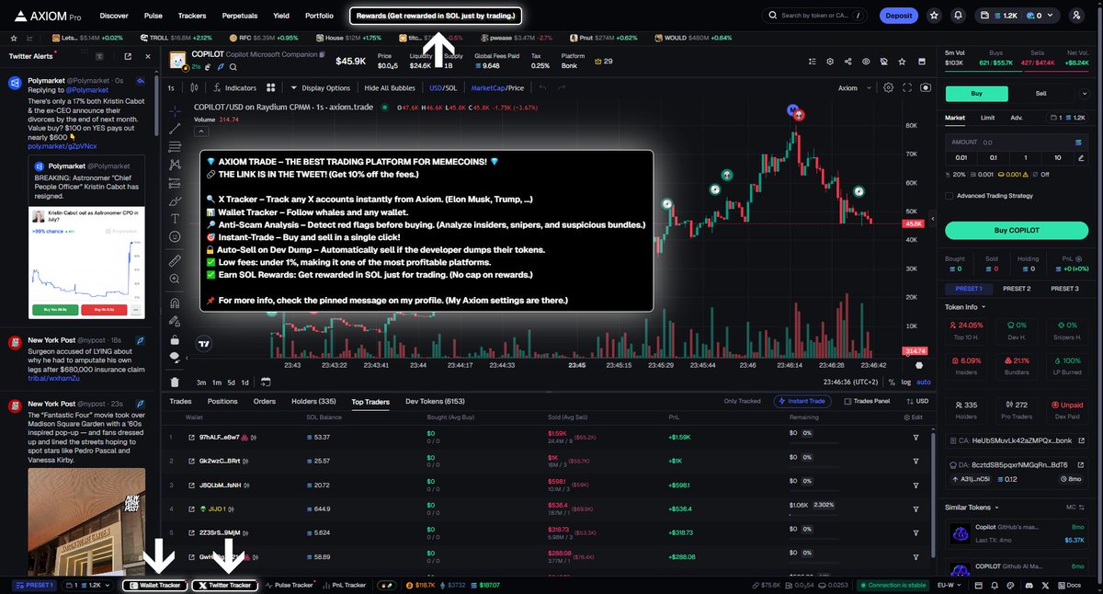Open the Pulse menu item

click(x=154, y=16)
